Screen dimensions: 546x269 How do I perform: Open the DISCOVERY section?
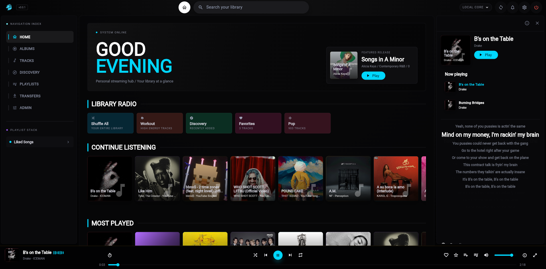pos(40,72)
